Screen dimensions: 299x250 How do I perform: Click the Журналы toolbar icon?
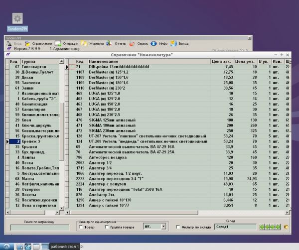pyautogui.click(x=85, y=43)
